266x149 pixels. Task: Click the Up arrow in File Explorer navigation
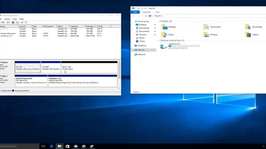[x=146, y=16]
